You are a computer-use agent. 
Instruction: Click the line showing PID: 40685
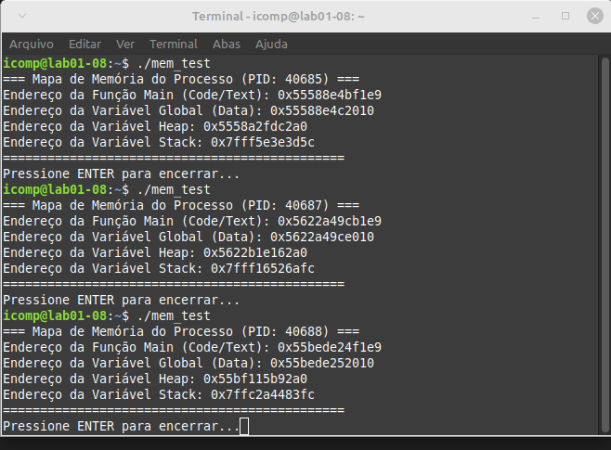click(181, 79)
